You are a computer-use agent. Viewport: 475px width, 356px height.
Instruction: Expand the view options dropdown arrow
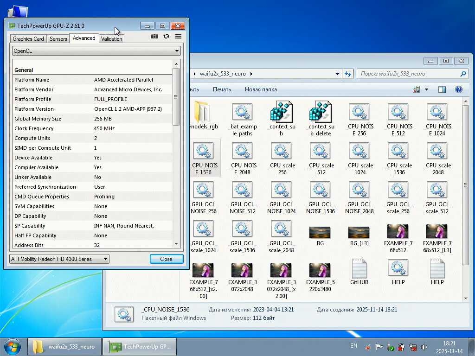426,89
